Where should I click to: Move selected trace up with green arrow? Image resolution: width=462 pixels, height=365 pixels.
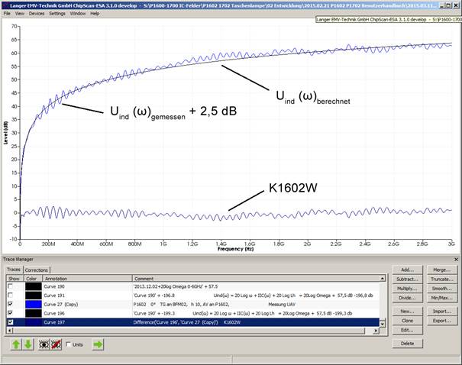(x=16, y=344)
